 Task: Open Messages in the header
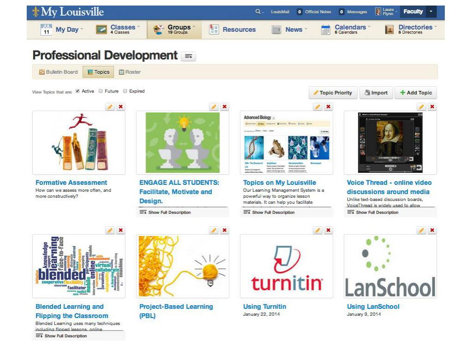click(x=353, y=12)
